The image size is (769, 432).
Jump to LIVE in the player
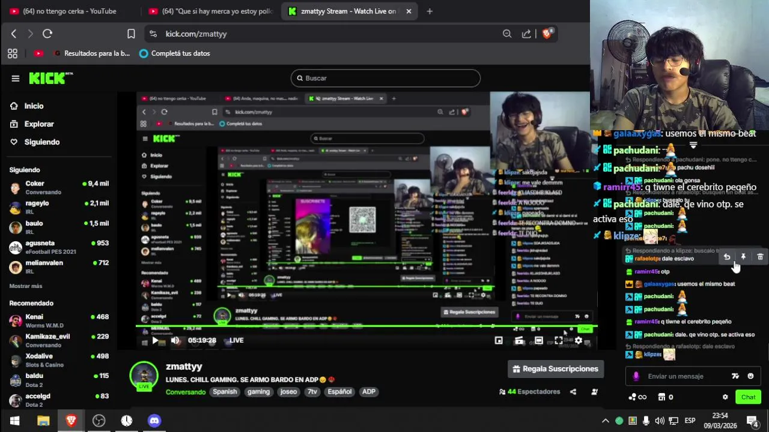coord(236,340)
